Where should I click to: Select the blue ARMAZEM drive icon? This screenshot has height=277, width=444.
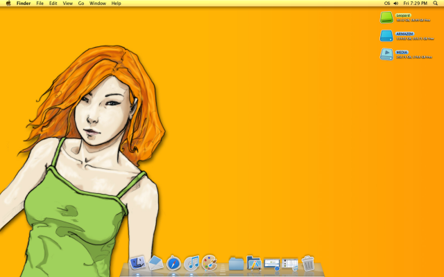(386, 35)
